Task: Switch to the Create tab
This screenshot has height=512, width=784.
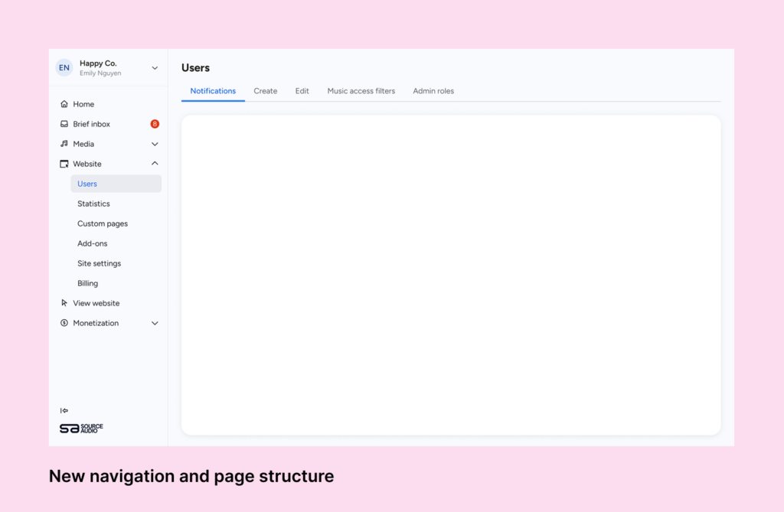Action: [x=266, y=91]
